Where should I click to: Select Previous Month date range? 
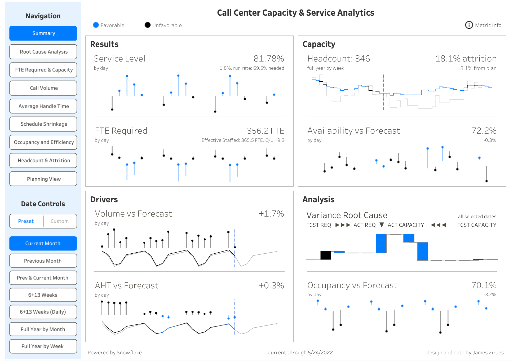(x=43, y=261)
